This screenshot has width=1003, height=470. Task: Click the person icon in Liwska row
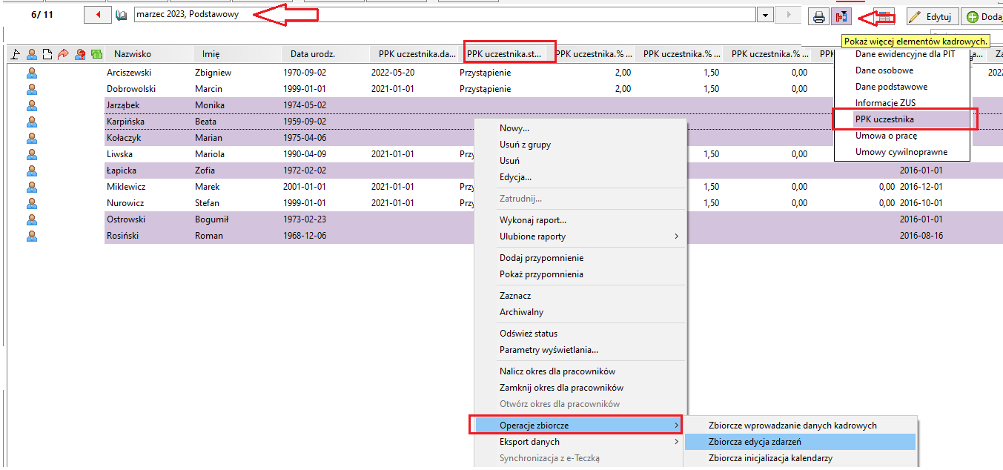click(32, 154)
